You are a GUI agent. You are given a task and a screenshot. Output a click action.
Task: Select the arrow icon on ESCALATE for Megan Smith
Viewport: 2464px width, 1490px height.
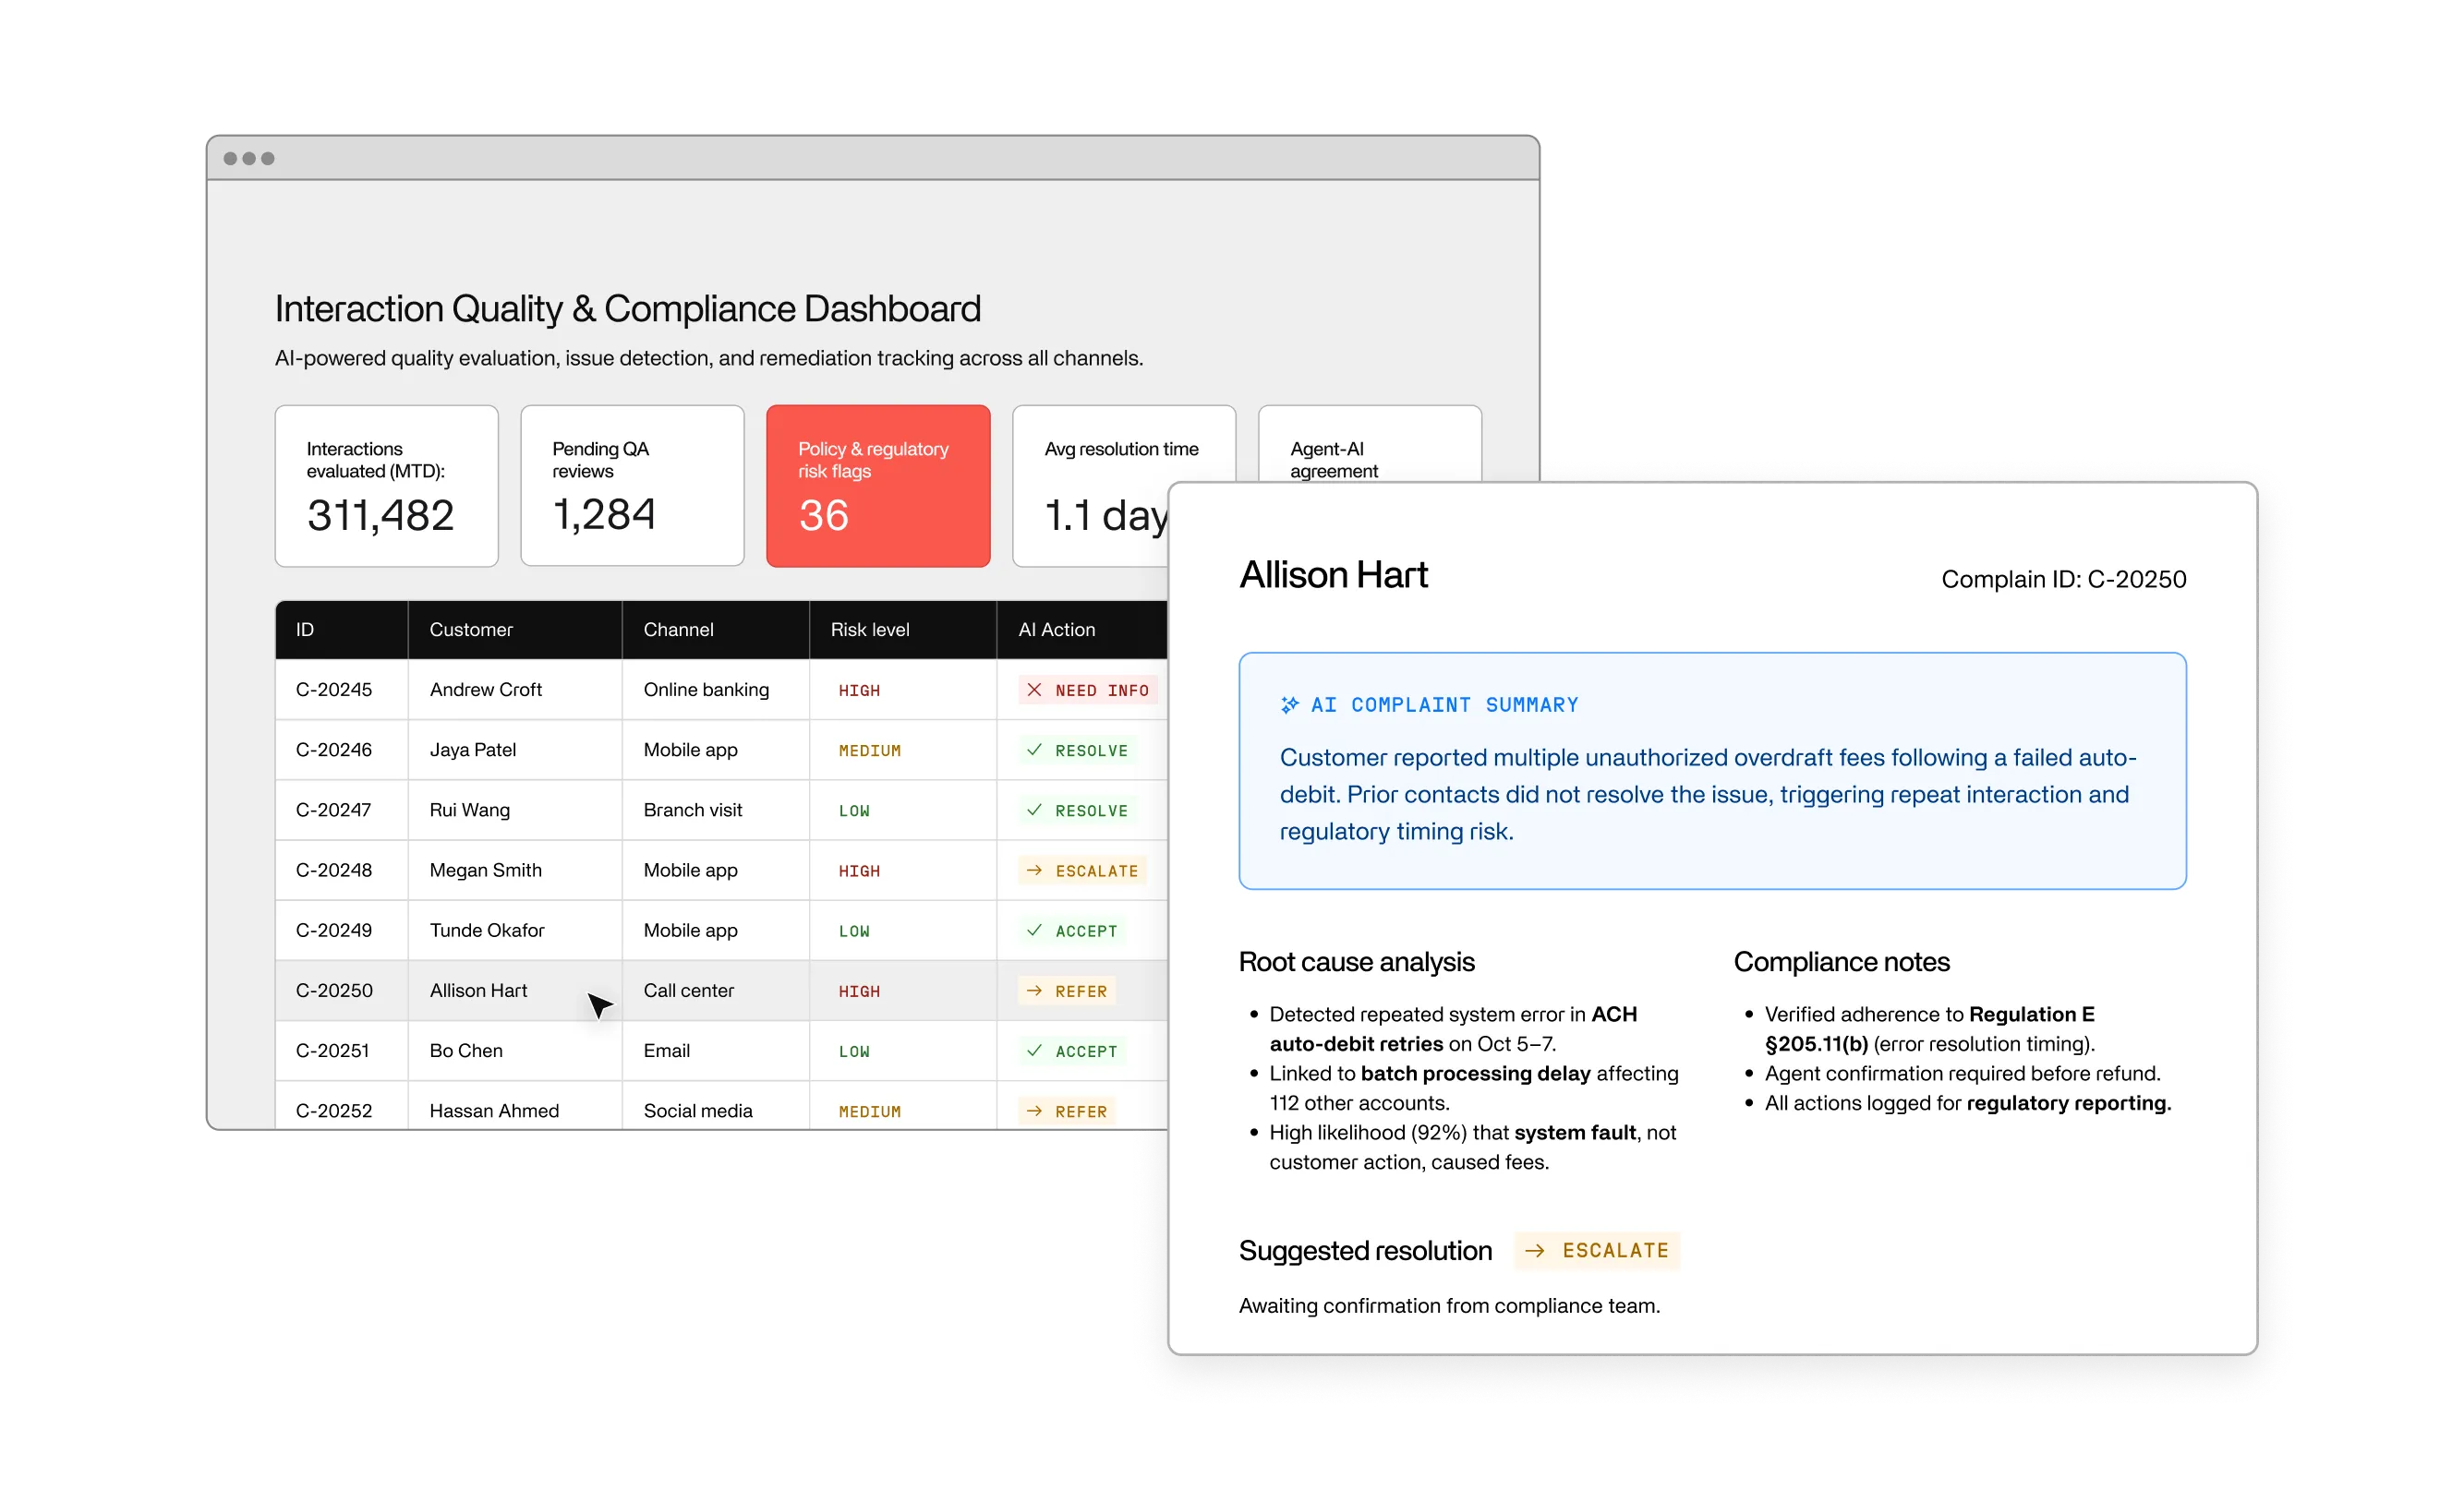click(1035, 871)
